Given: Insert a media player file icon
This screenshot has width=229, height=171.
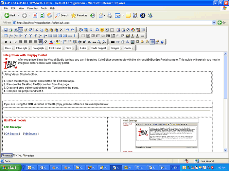Looking at the screenshot, I should 133,30.
